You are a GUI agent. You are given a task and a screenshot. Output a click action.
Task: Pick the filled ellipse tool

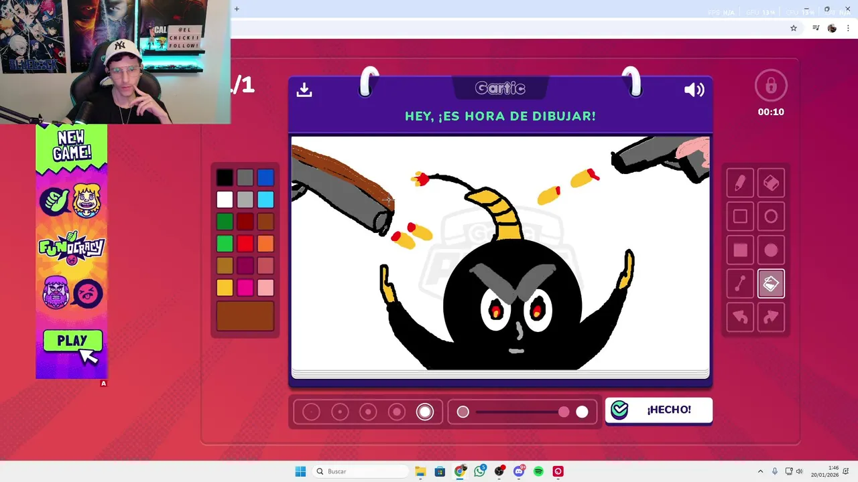pos(771,250)
